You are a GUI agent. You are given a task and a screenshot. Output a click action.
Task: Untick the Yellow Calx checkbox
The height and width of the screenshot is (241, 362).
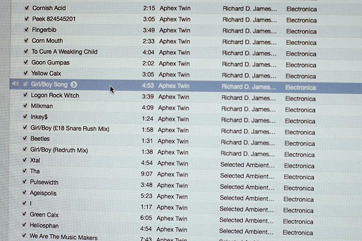[x=26, y=73]
